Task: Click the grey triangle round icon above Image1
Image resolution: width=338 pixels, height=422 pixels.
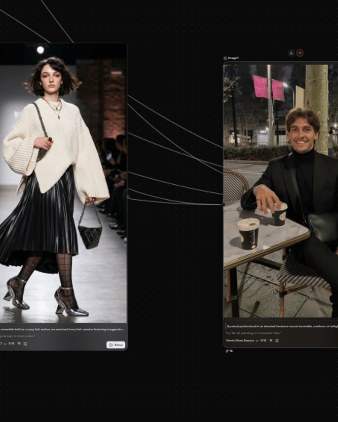Action: pos(291,53)
